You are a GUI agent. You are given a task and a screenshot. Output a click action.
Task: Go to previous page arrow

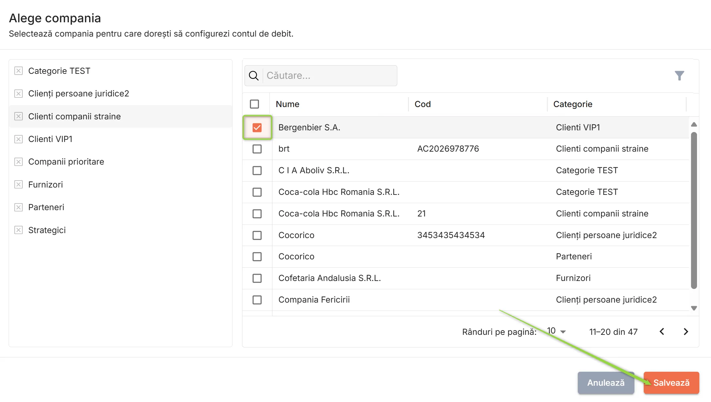pyautogui.click(x=662, y=332)
